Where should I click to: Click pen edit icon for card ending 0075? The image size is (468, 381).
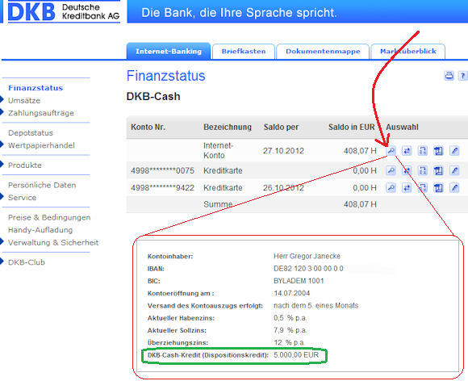pyautogui.click(x=454, y=170)
